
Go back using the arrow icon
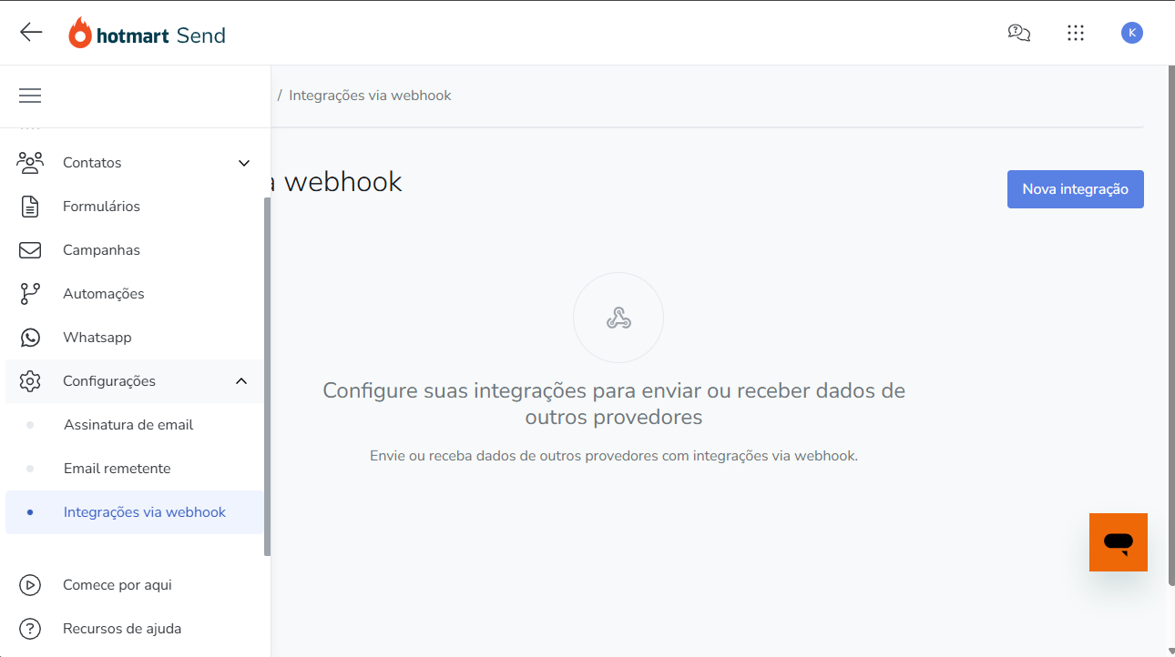(x=31, y=33)
